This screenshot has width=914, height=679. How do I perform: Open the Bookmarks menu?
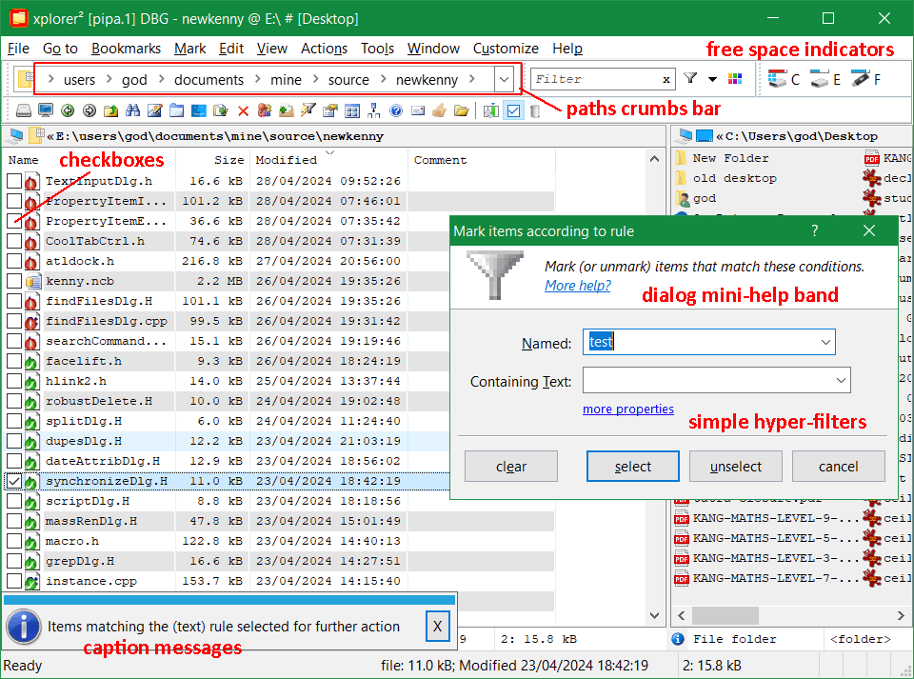click(127, 49)
